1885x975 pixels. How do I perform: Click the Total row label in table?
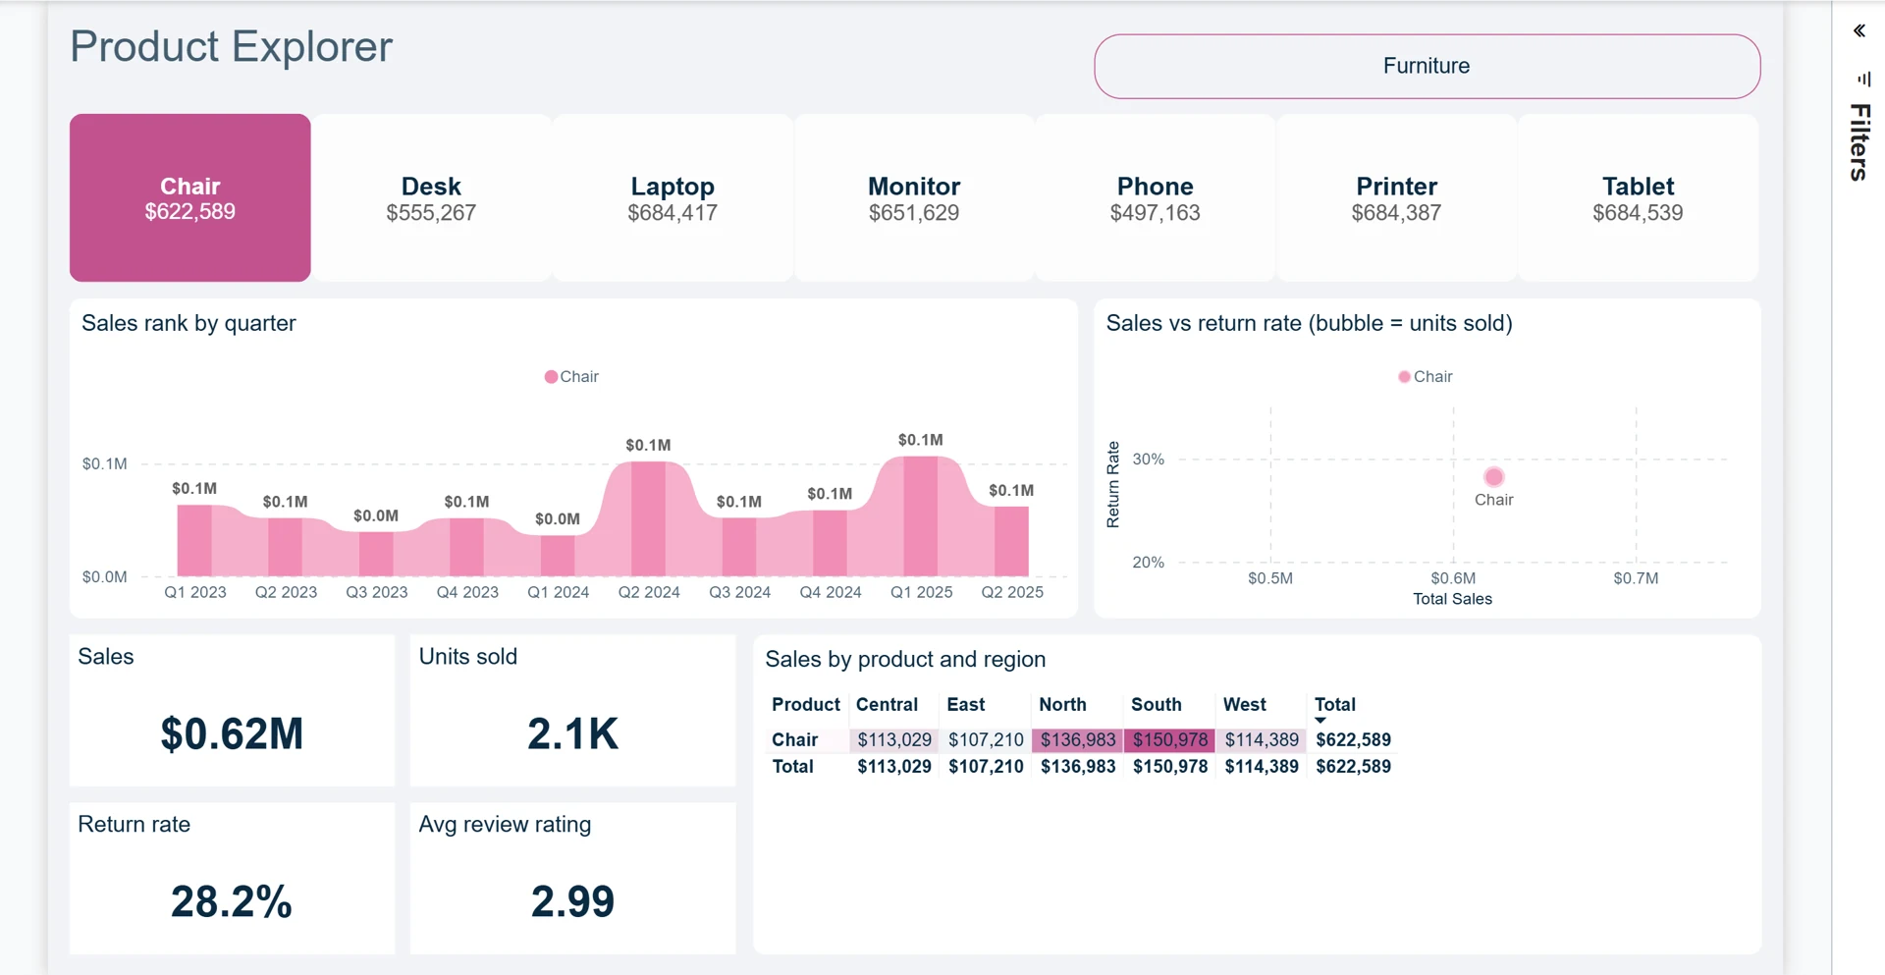coord(793,767)
